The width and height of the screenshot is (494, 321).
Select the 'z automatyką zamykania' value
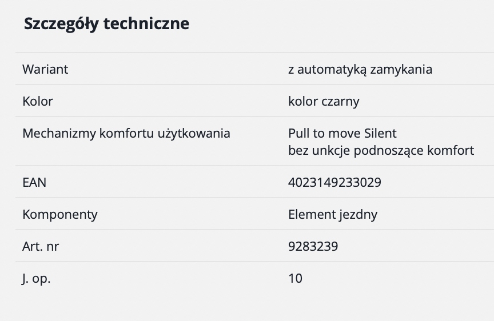click(360, 69)
